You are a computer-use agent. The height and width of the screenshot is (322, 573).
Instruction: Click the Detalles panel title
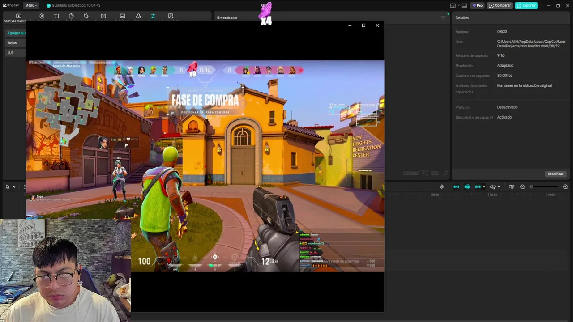462,18
